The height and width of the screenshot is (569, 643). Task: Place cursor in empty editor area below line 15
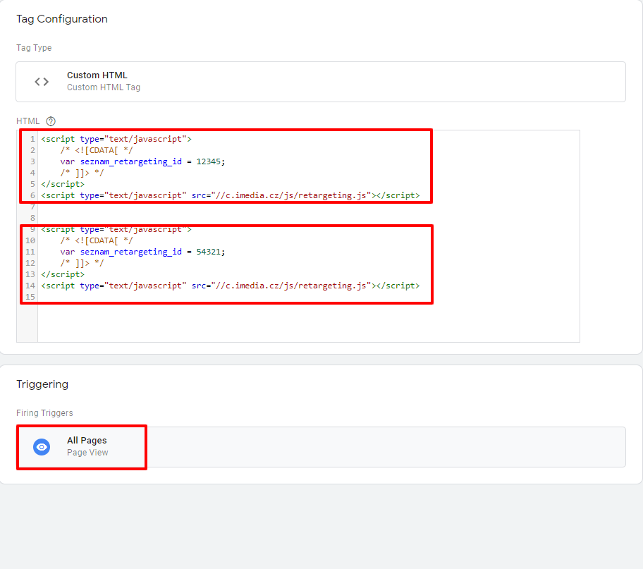click(308, 322)
